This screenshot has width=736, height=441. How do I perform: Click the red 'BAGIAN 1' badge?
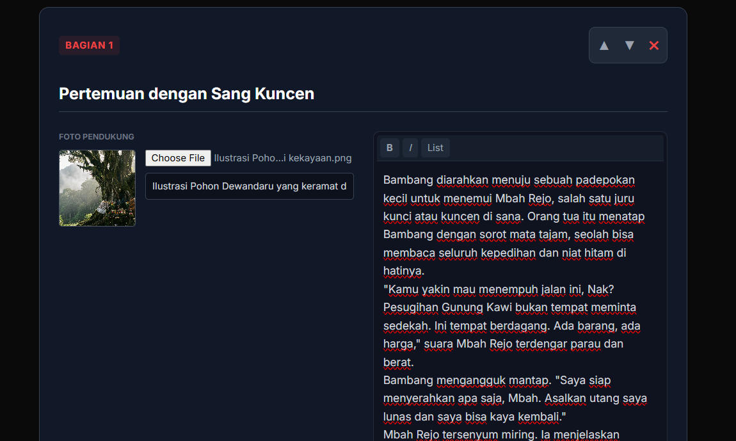(x=89, y=45)
